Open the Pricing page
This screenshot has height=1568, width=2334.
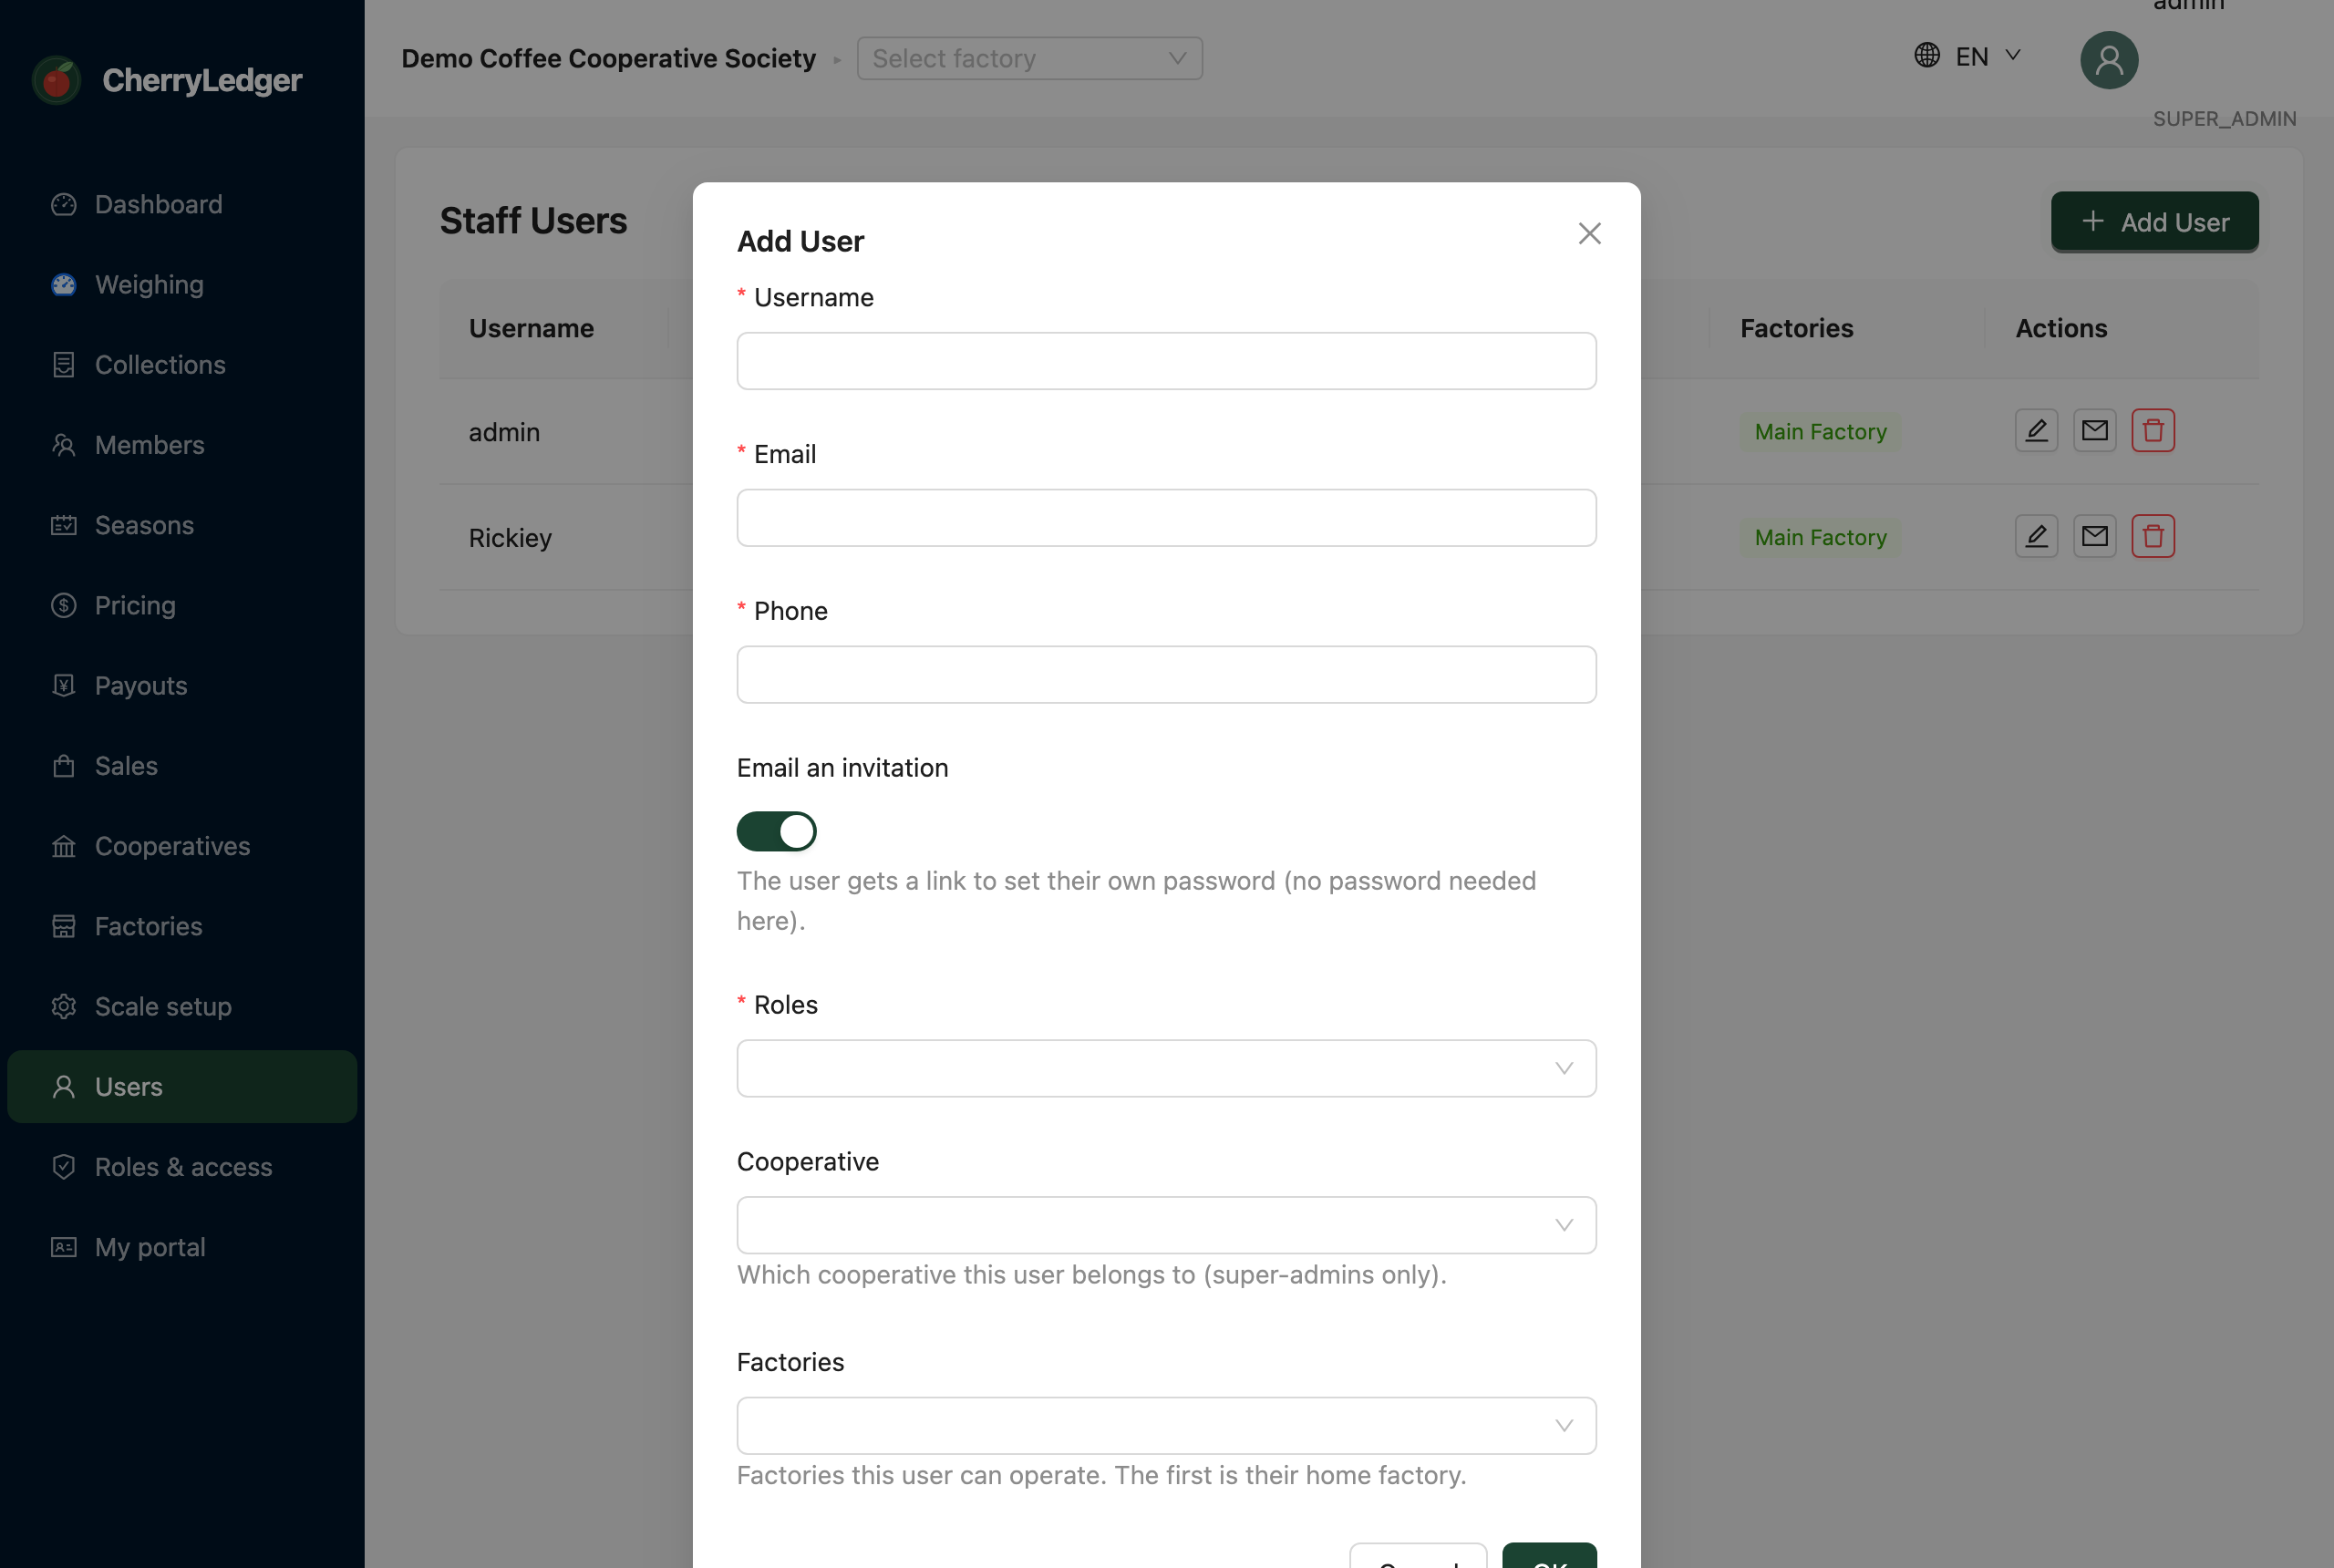182,605
